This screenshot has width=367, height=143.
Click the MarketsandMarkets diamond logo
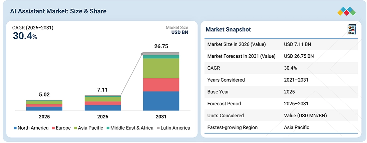click(346, 11)
